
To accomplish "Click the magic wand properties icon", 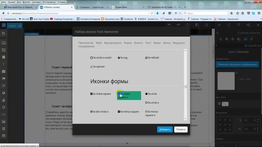I will 251,39.
